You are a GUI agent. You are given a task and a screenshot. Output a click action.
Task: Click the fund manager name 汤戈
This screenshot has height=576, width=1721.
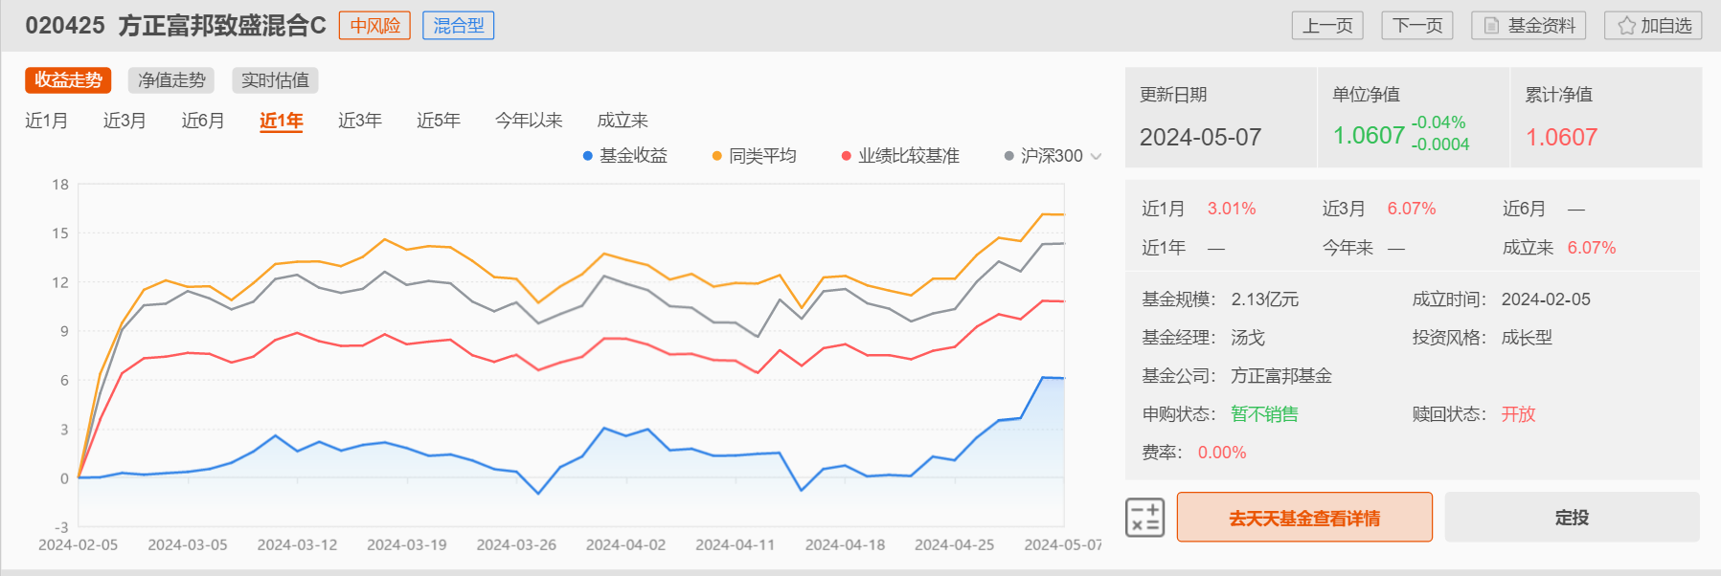[x=1248, y=338]
